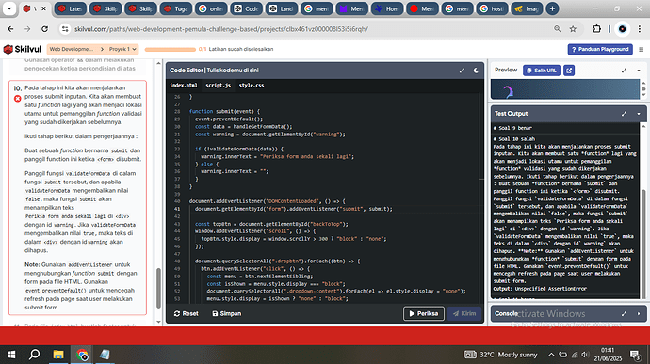The height and width of the screenshot is (364, 650).
Task: Open the hamburger menu at top right
Action: [x=641, y=49]
